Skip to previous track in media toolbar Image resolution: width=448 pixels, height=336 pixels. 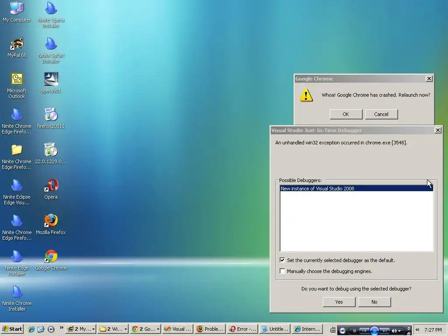(x=364, y=331)
